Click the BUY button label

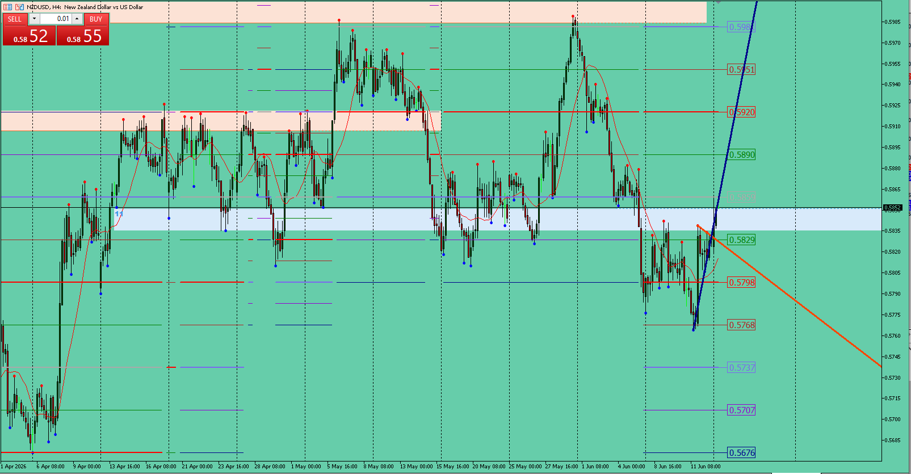[x=96, y=19]
